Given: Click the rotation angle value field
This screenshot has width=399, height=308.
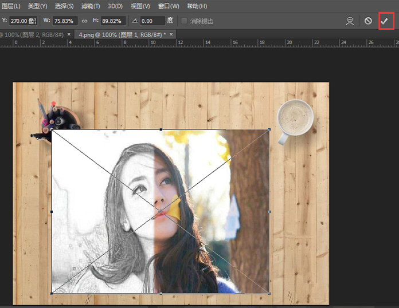Looking at the screenshot, I should [x=152, y=21].
